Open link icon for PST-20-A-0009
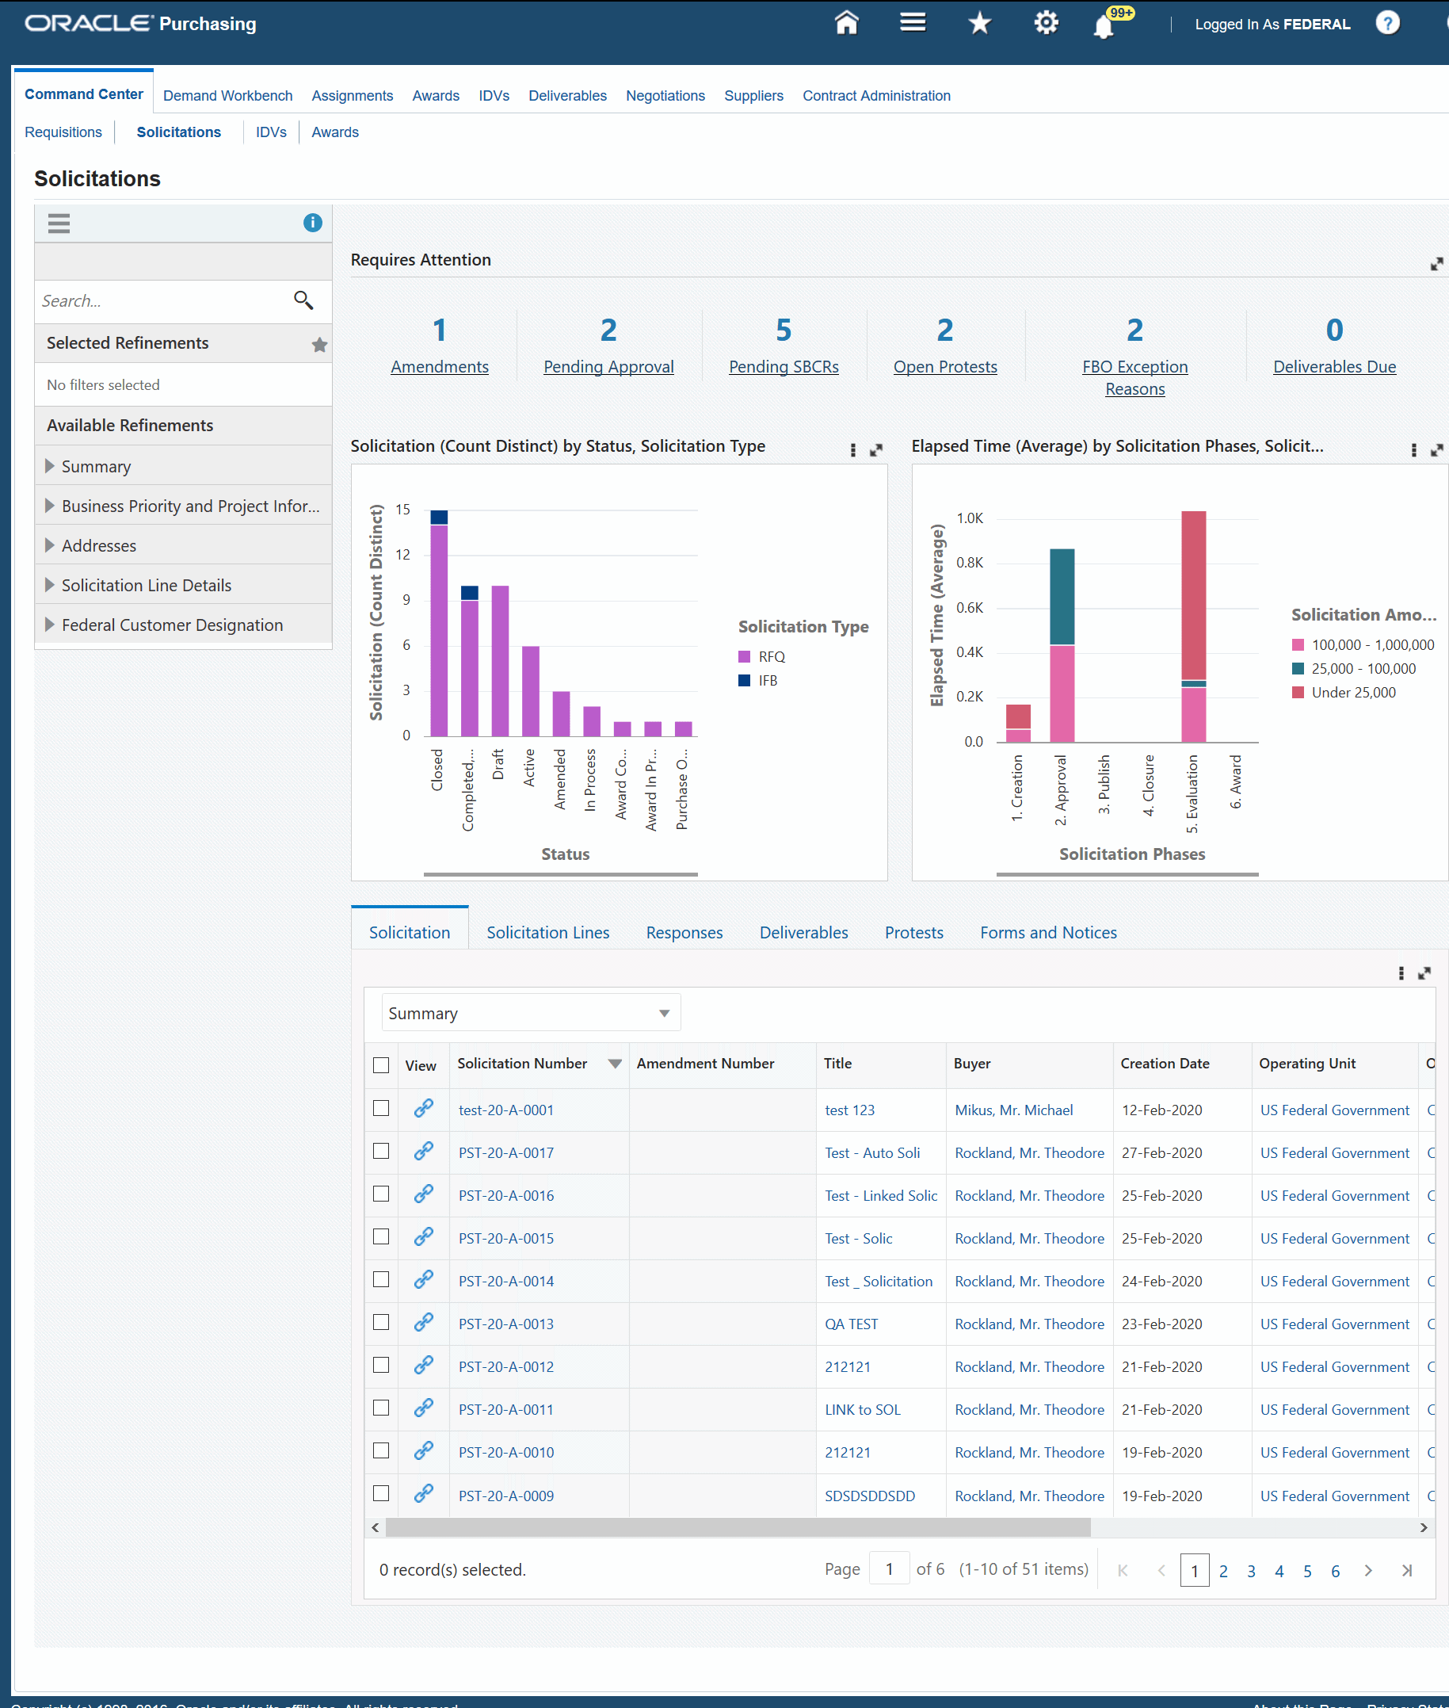 click(424, 1494)
